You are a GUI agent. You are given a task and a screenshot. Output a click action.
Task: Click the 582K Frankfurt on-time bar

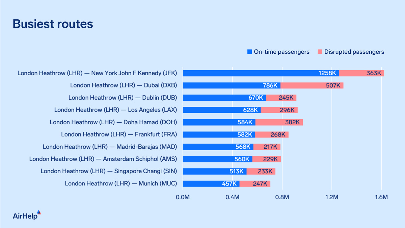pos(219,134)
